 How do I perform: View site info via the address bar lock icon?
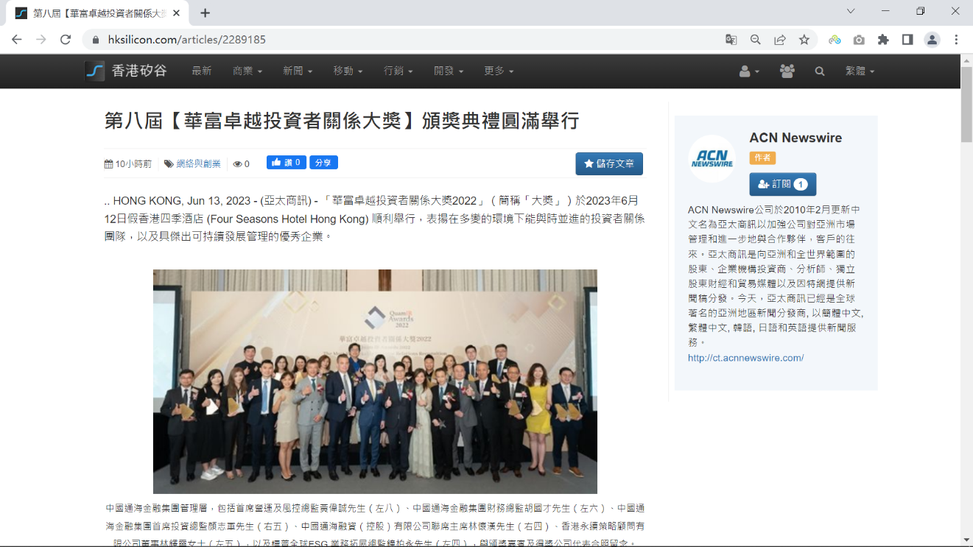[x=96, y=40]
